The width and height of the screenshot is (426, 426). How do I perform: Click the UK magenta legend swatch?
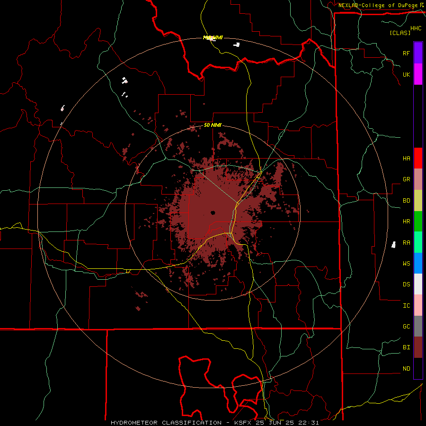click(418, 74)
